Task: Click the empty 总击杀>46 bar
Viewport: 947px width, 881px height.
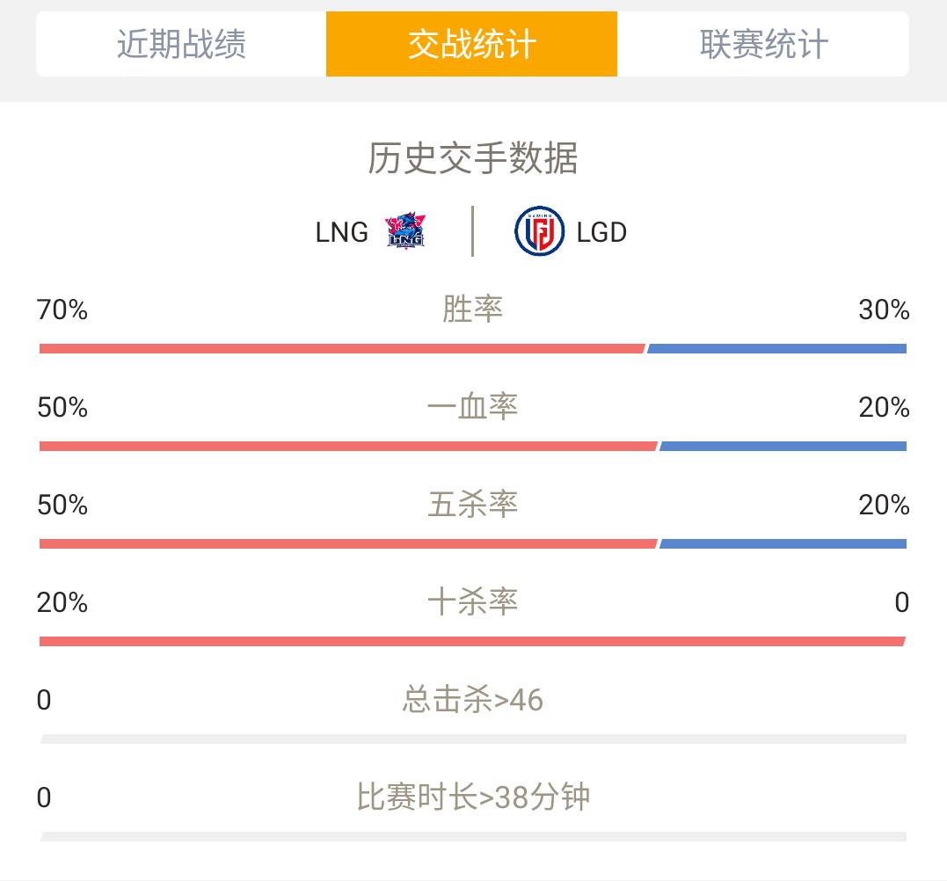Action: click(473, 739)
